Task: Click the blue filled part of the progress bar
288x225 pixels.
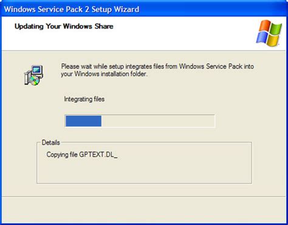Action: (83, 121)
